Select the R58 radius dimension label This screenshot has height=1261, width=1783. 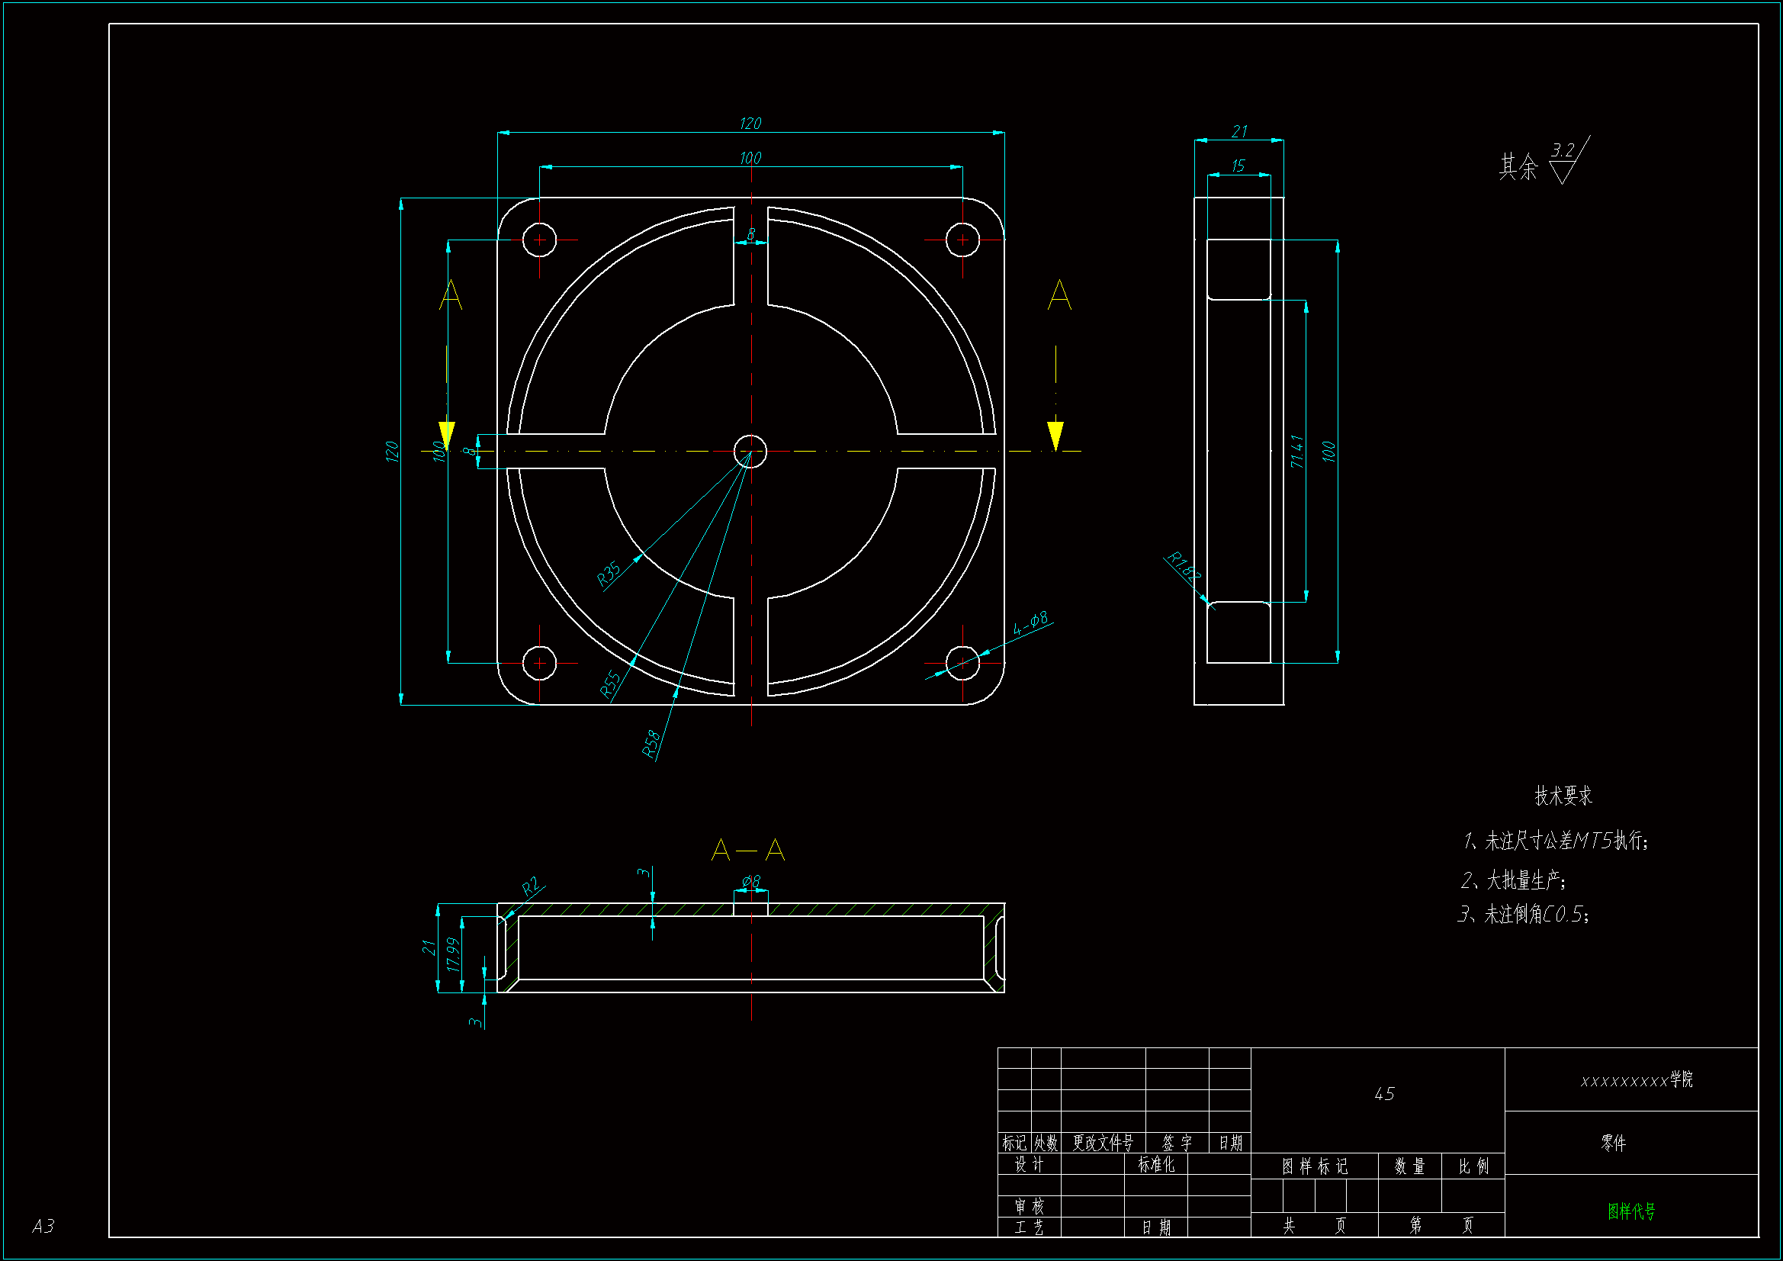coord(651,743)
